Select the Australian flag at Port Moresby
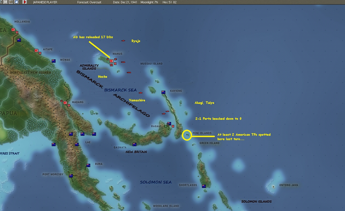 click(x=71, y=176)
